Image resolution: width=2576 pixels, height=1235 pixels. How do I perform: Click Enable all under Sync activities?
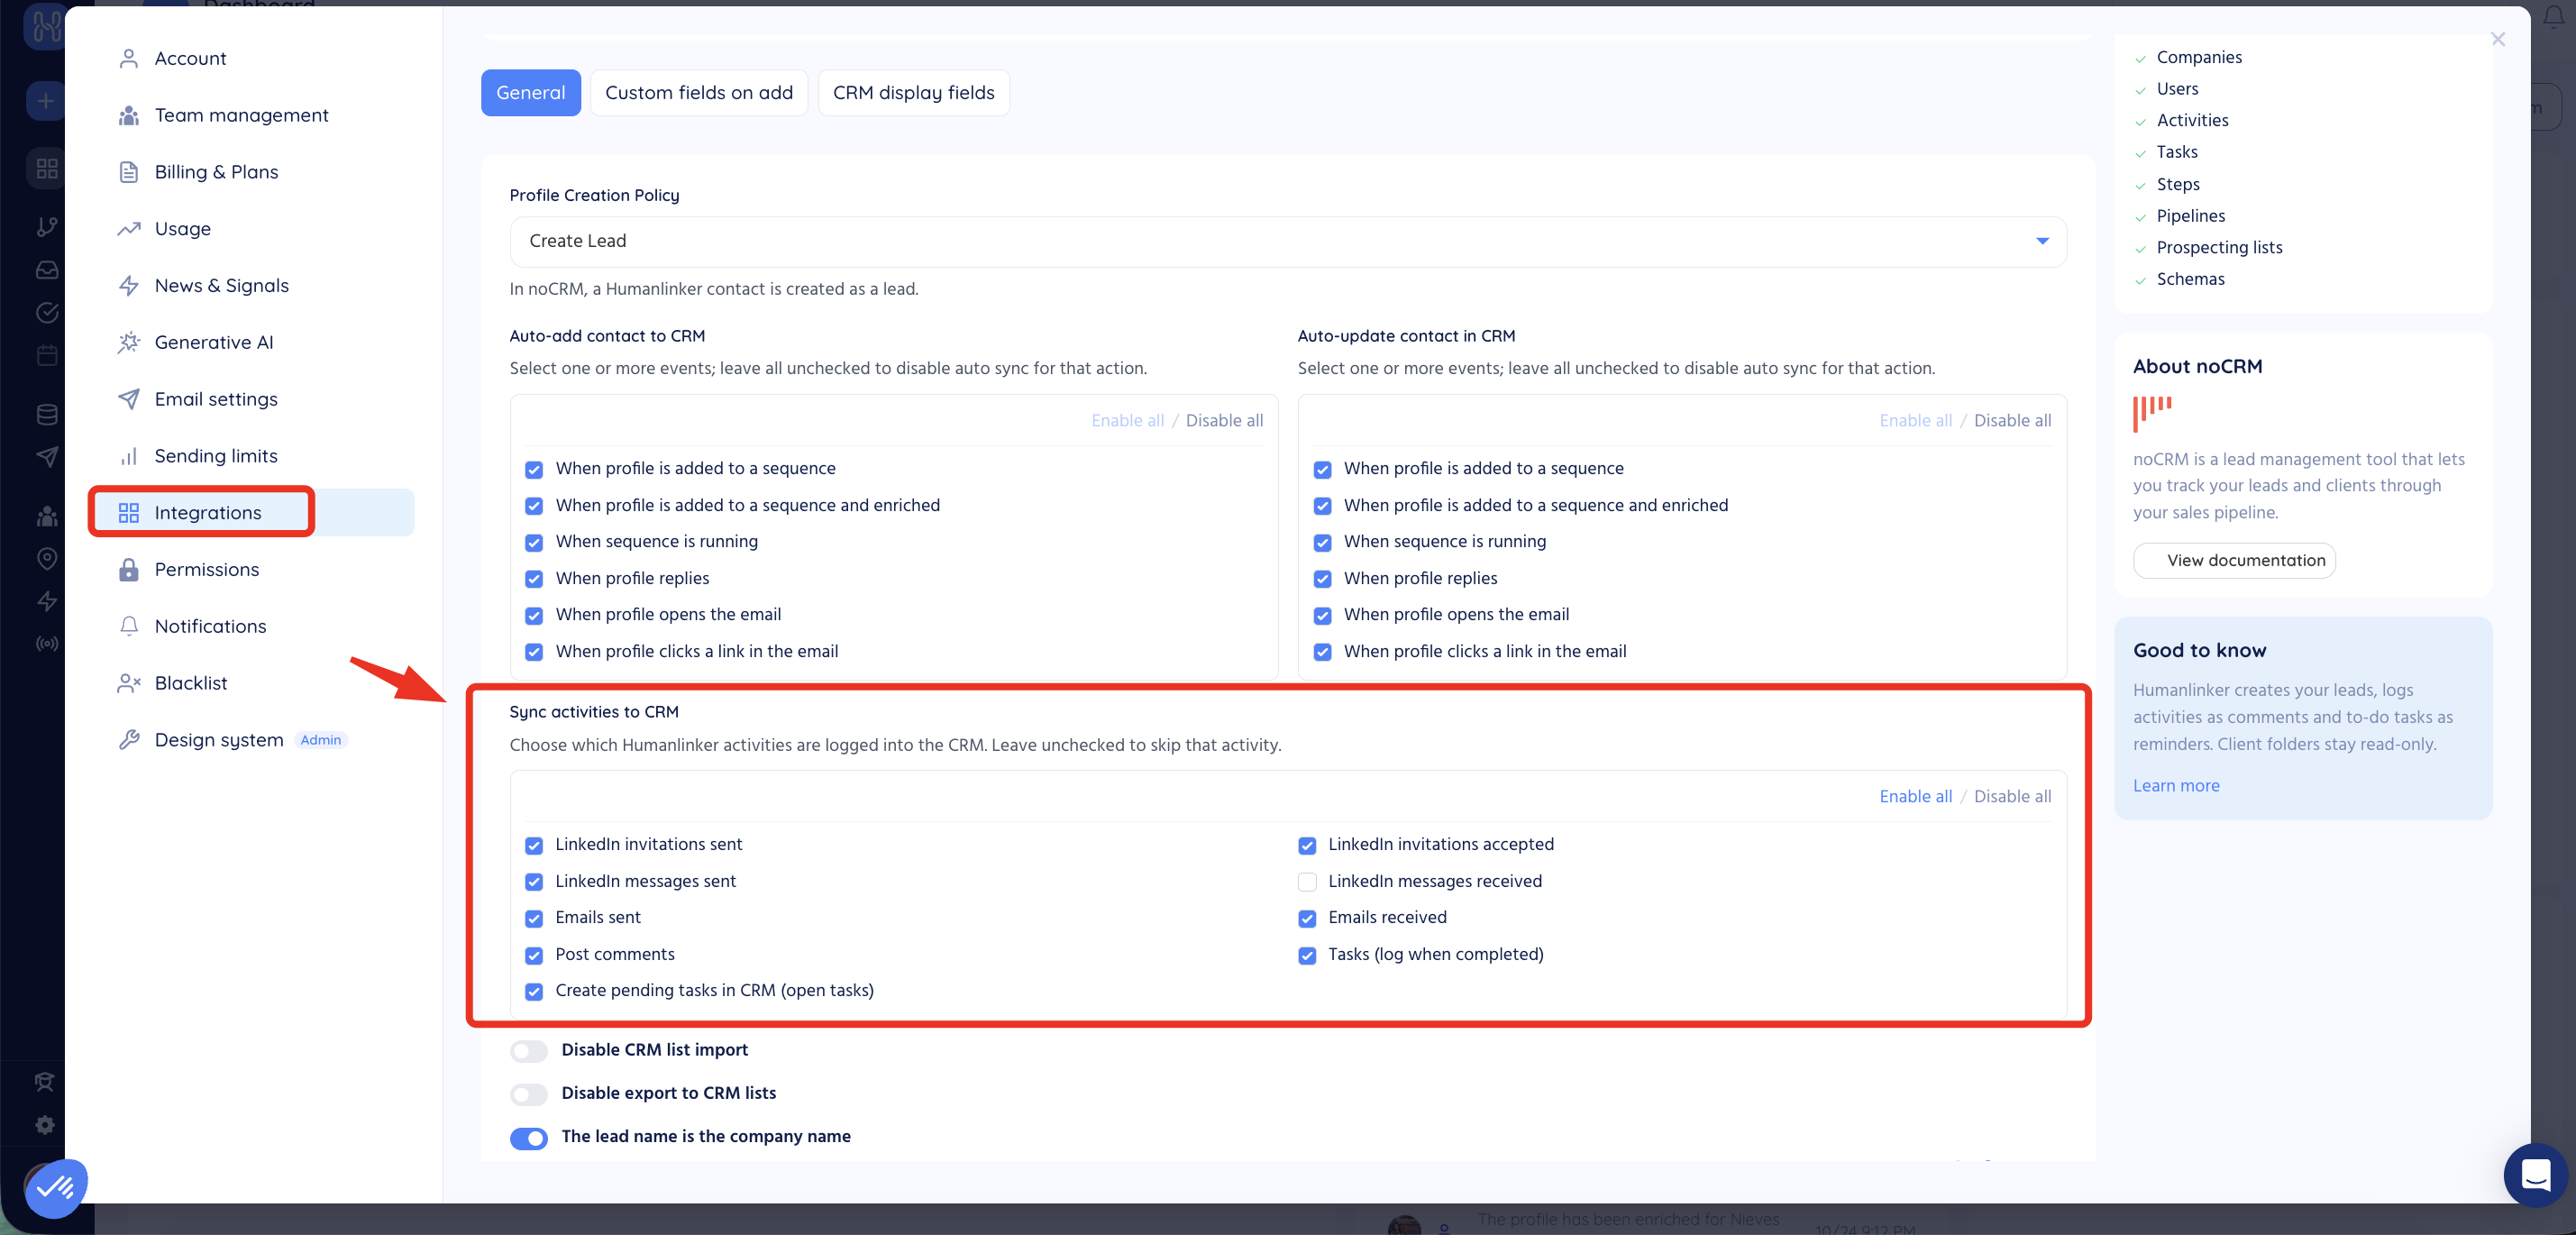pyautogui.click(x=1915, y=796)
